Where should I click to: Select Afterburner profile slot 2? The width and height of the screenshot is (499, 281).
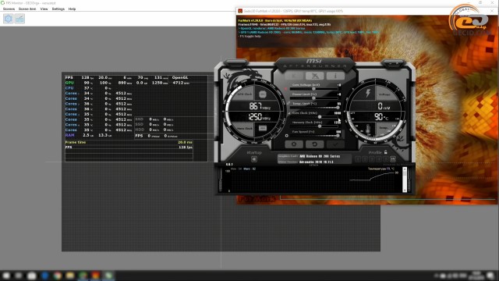click(x=365, y=158)
